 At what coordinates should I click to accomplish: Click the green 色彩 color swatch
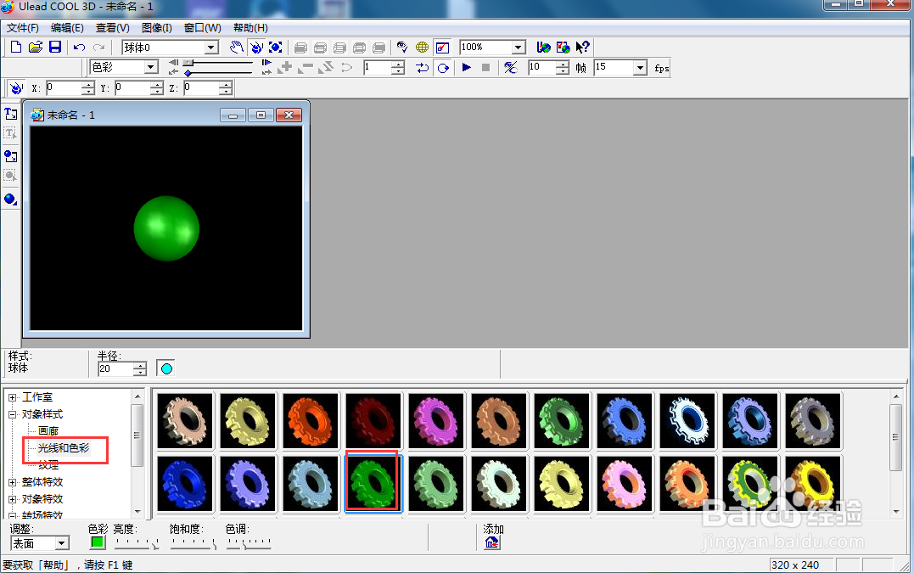(x=98, y=542)
